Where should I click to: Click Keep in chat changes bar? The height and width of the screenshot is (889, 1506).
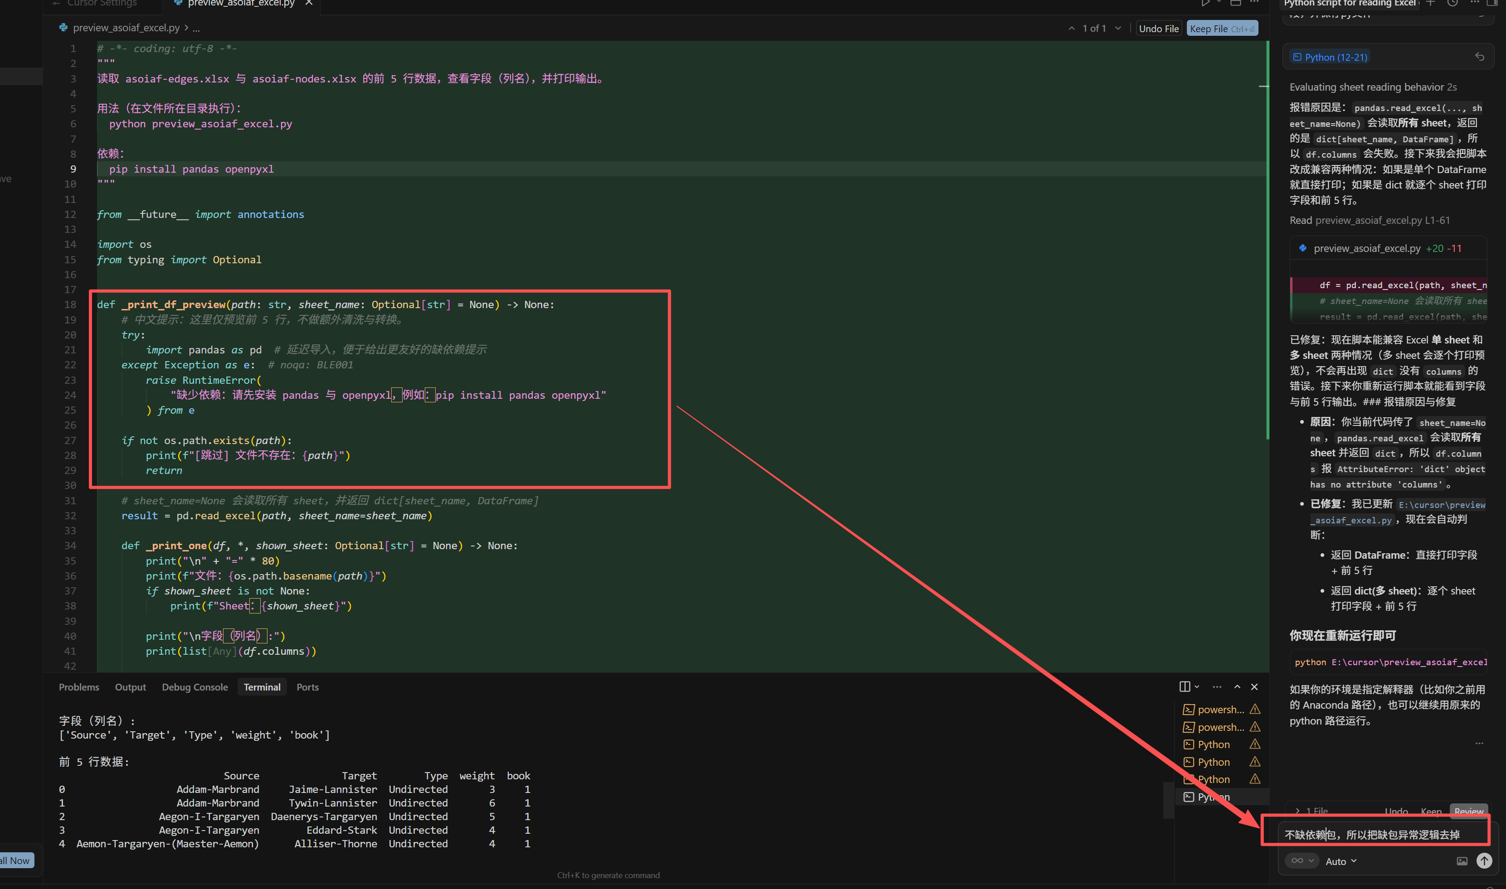1431,811
